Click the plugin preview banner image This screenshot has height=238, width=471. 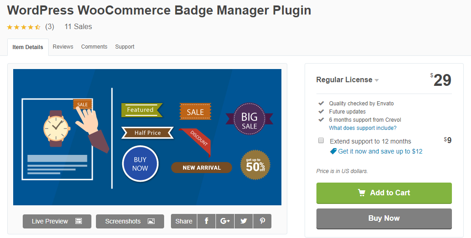[147, 137]
